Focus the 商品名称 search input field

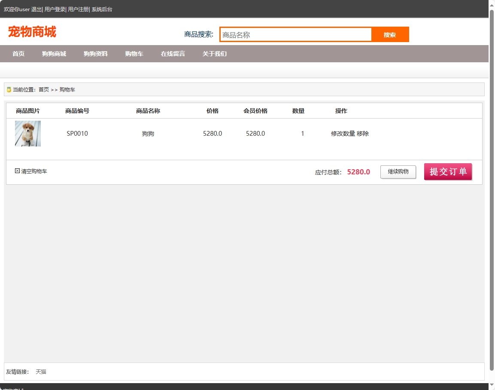(x=296, y=35)
